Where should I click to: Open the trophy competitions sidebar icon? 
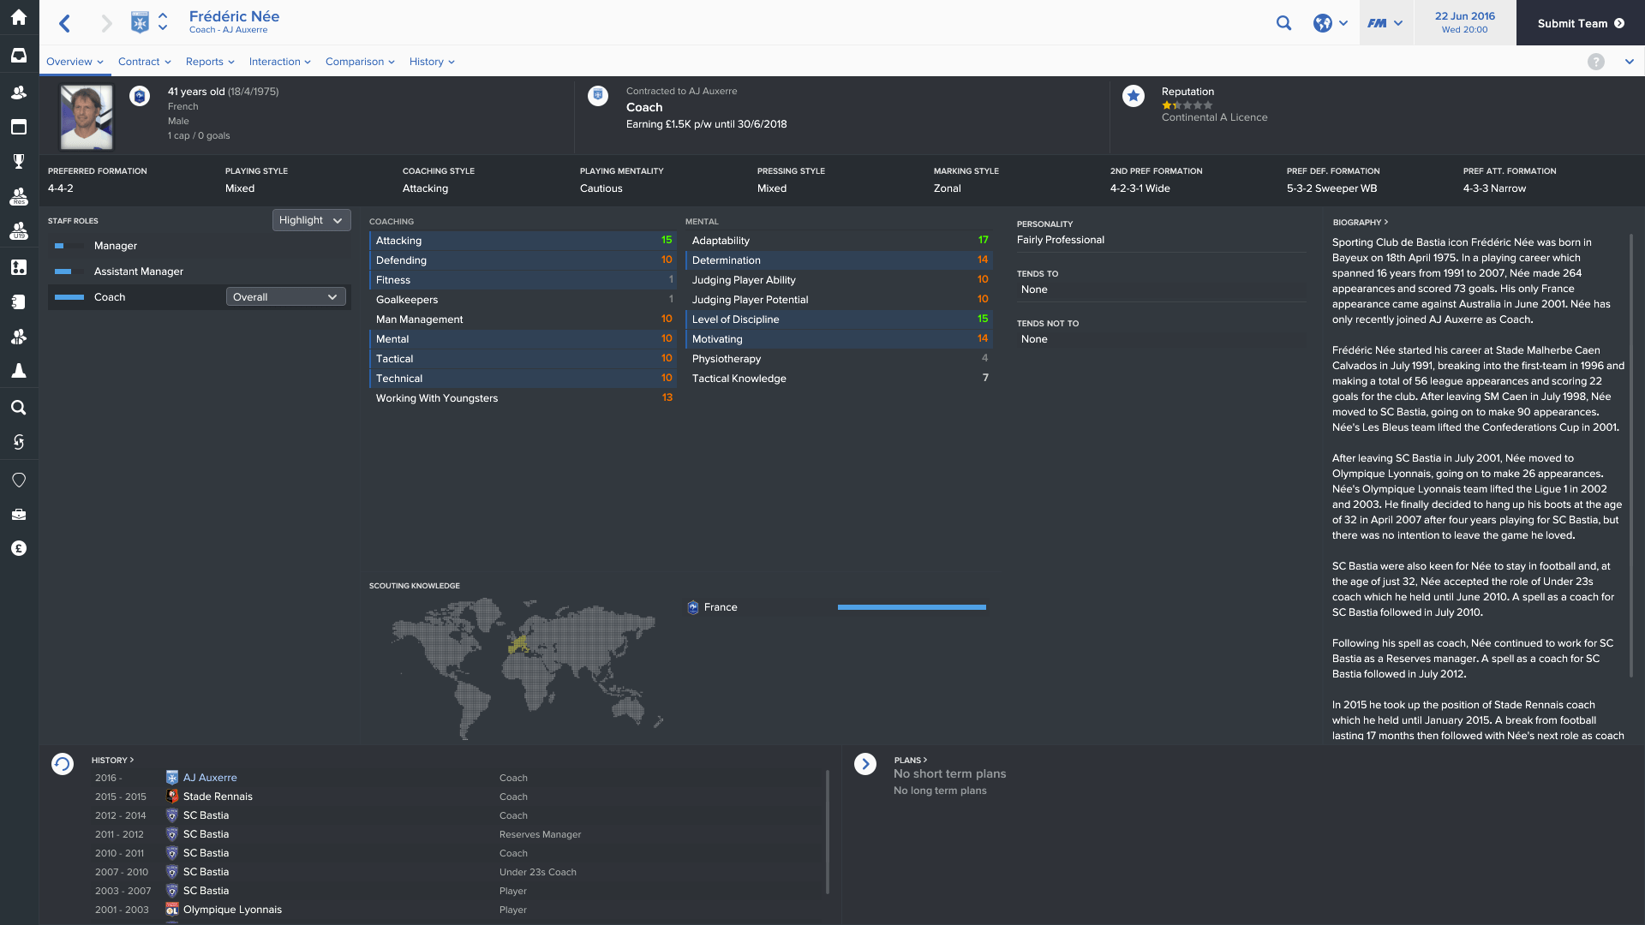click(x=19, y=161)
